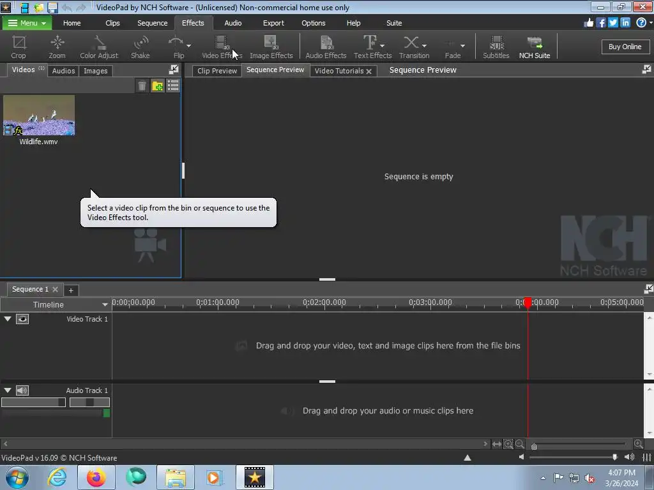The height and width of the screenshot is (490, 654).
Task: Switch to the Audios bin tab
Action: 63,71
